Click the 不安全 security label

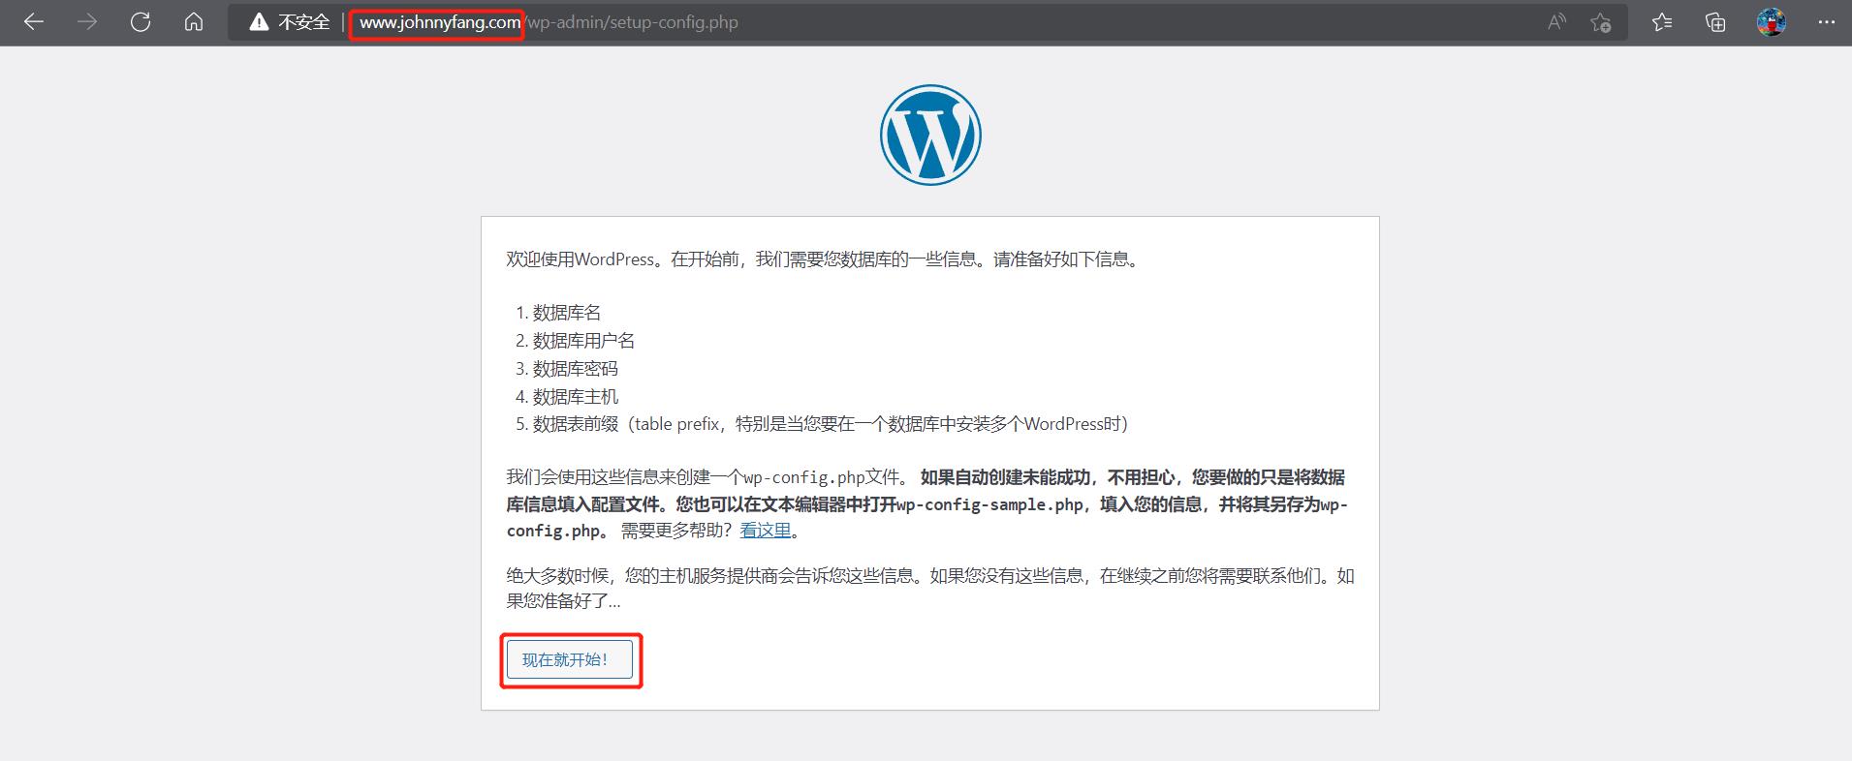(x=304, y=22)
